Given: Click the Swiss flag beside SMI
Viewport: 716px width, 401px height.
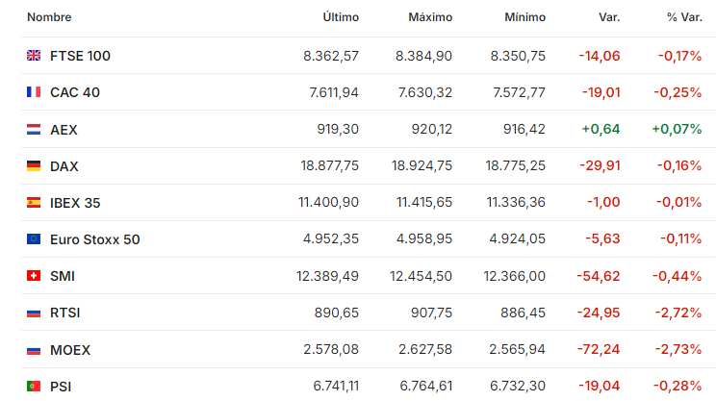Looking at the screenshot, I should 34,276.
